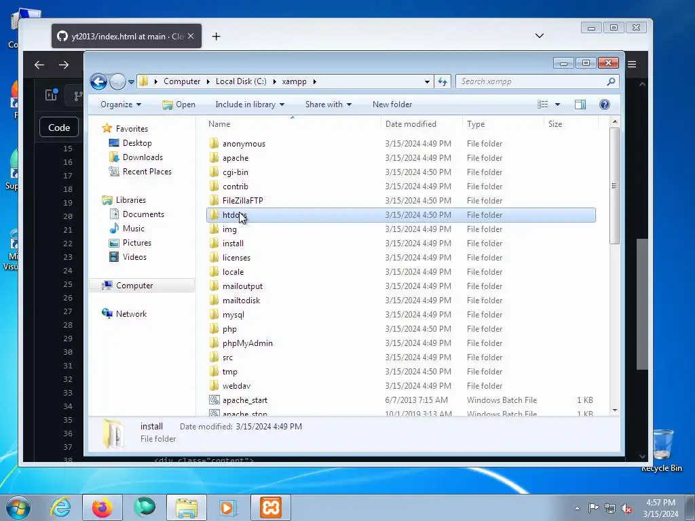Select Videos library in navigation pane

pyautogui.click(x=134, y=257)
